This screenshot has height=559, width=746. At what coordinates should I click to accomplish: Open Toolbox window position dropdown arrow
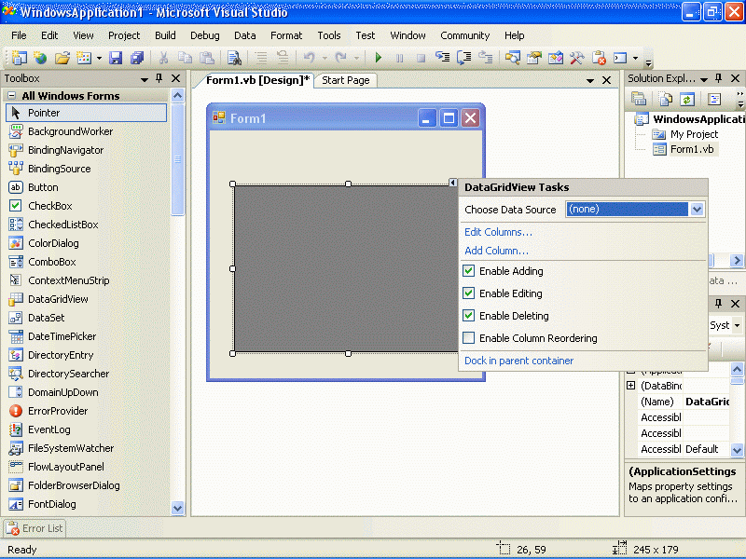pos(145,79)
